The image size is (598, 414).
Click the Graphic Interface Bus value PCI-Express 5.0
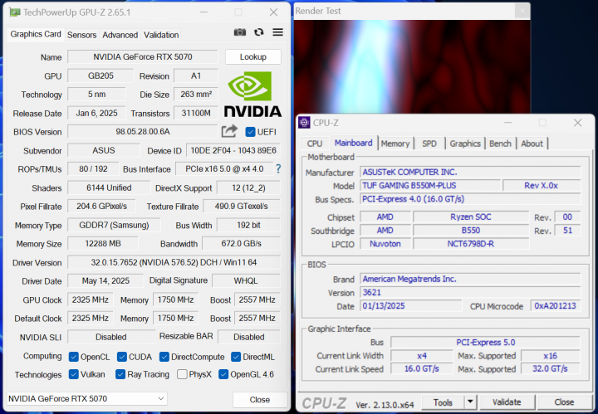(x=486, y=343)
